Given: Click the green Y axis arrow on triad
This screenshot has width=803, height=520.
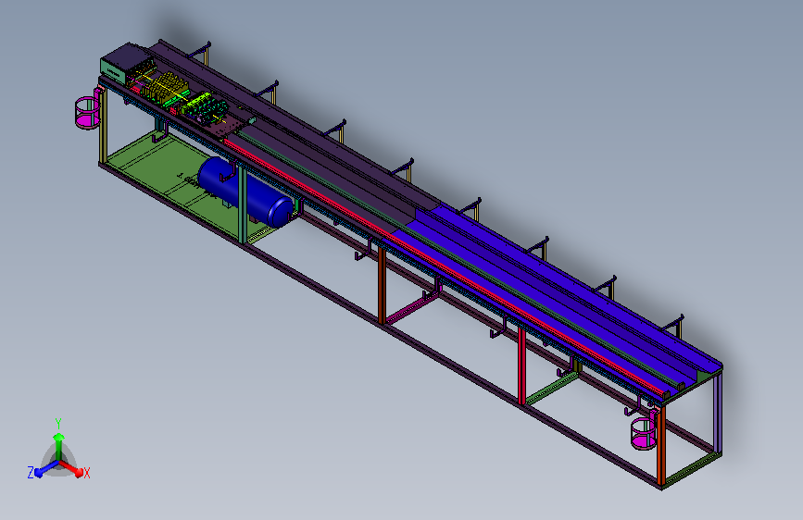Looking at the screenshot, I should tap(58, 442).
